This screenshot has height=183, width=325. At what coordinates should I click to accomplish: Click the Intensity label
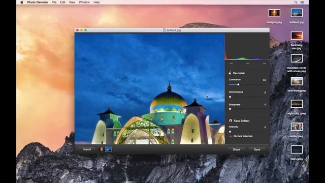234,127
